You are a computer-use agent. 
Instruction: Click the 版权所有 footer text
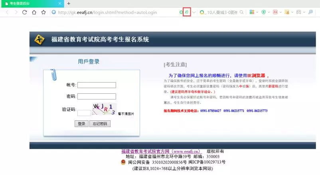click(x=215, y=151)
